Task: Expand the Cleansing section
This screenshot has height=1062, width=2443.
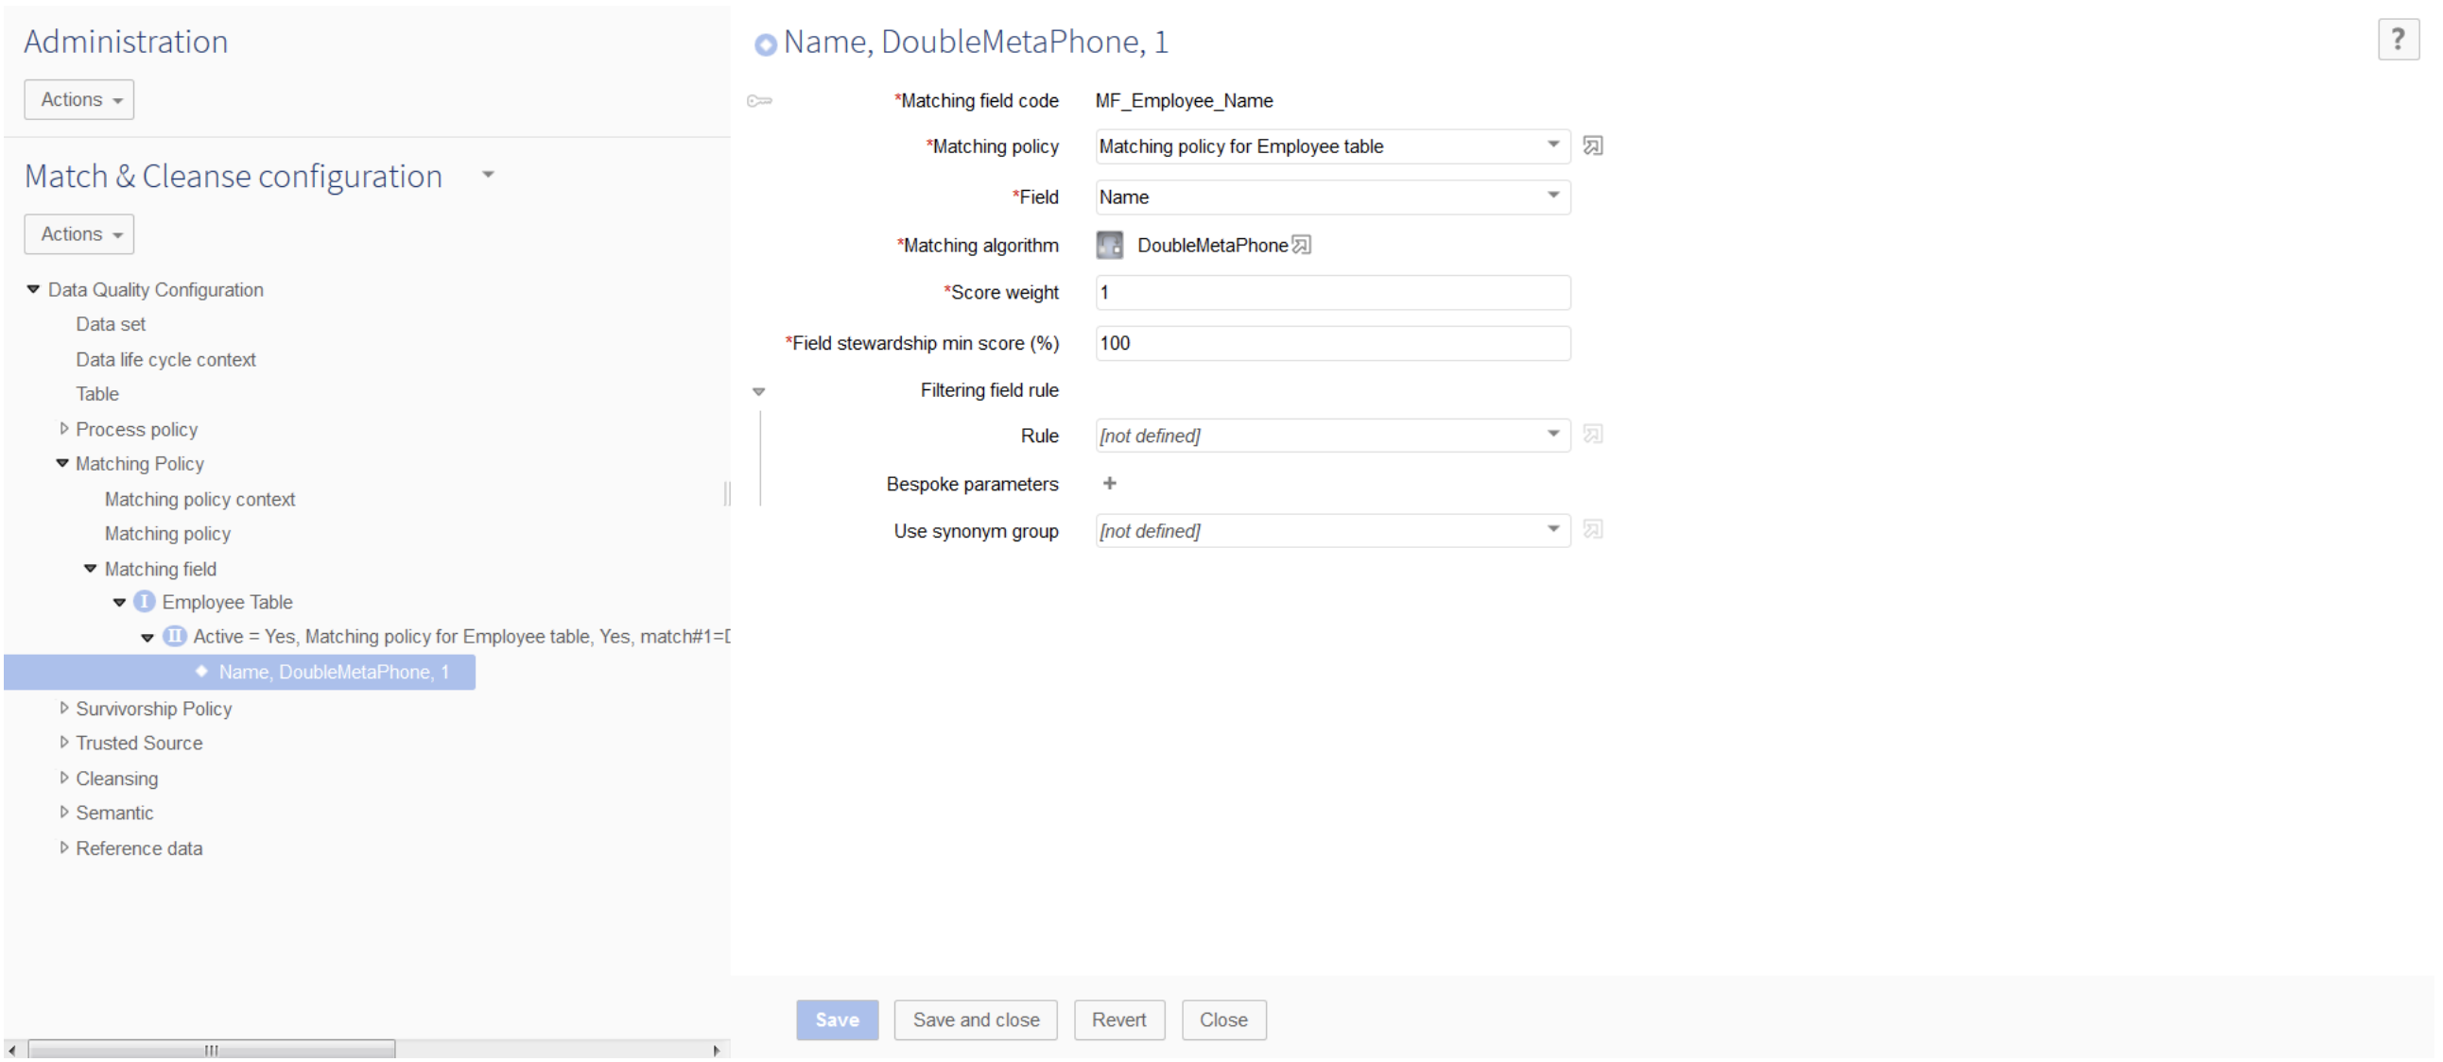Action: (60, 777)
